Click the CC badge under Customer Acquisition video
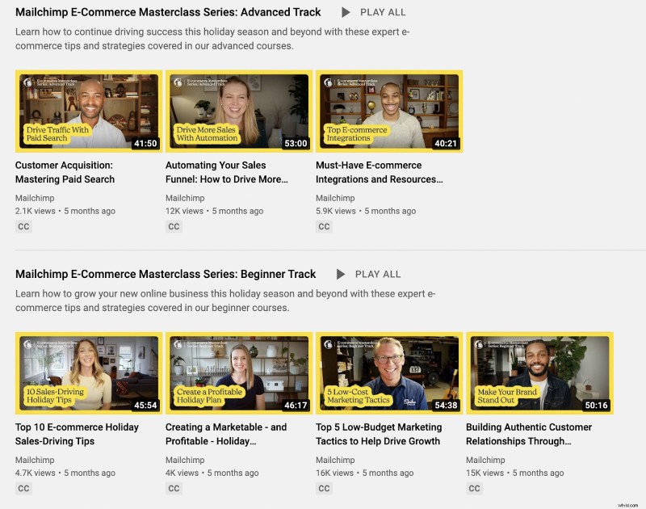The width and height of the screenshot is (646, 509). pyautogui.click(x=23, y=226)
